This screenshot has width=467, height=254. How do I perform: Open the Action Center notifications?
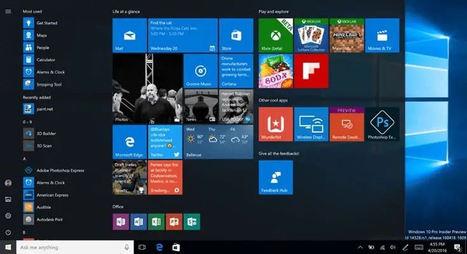point(457,247)
